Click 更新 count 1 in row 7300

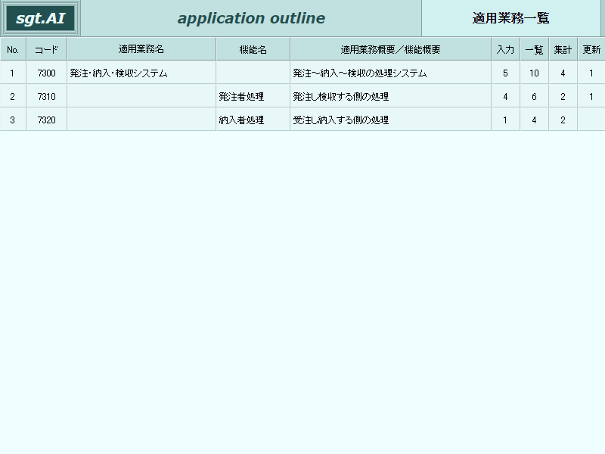(x=591, y=73)
